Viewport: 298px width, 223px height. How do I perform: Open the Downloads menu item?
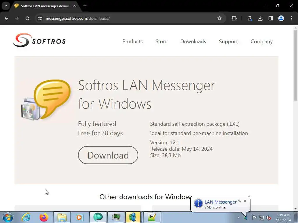coord(193,41)
